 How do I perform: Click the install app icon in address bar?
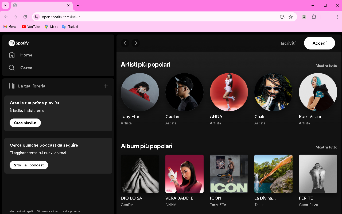[x=282, y=17]
